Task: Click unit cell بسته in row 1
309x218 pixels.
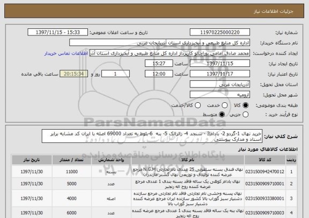Action: tap(111, 172)
